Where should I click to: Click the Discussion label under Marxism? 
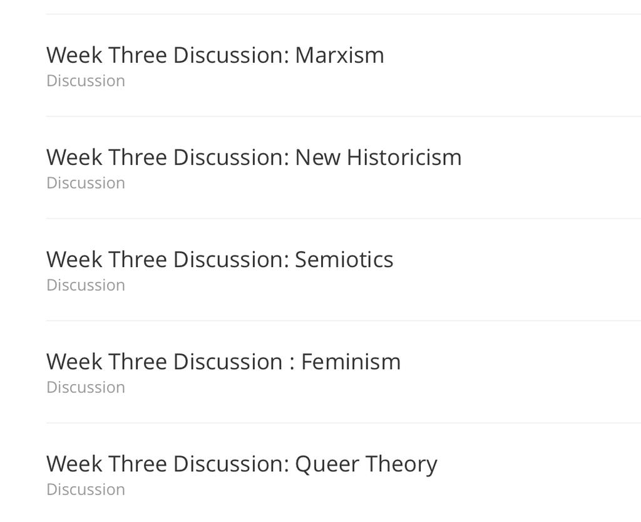(x=86, y=81)
